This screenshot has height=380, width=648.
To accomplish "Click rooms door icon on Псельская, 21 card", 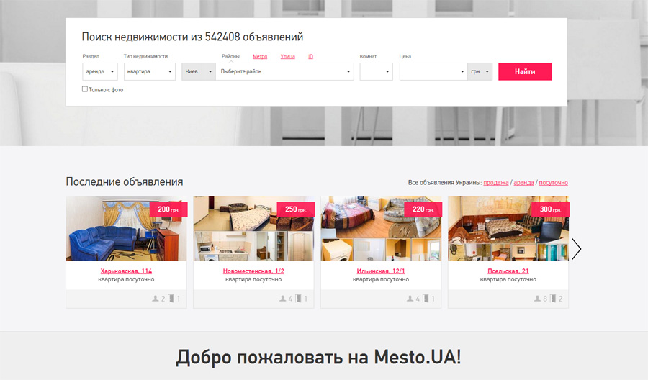I will (554, 299).
